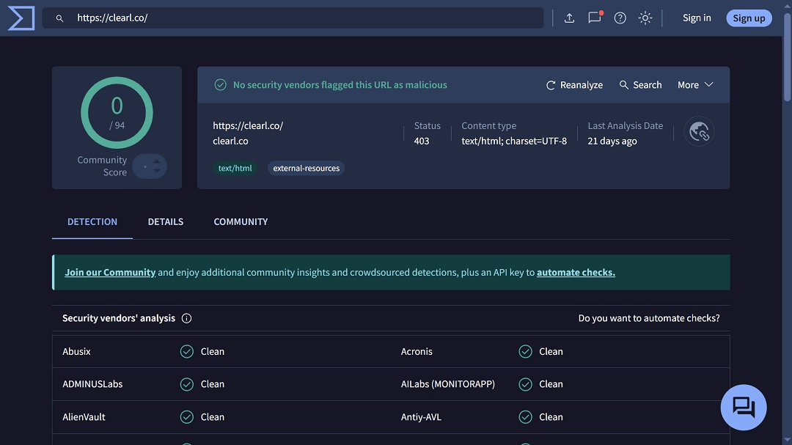
Task: Switch to the DETAILS tab
Action: coord(165,221)
